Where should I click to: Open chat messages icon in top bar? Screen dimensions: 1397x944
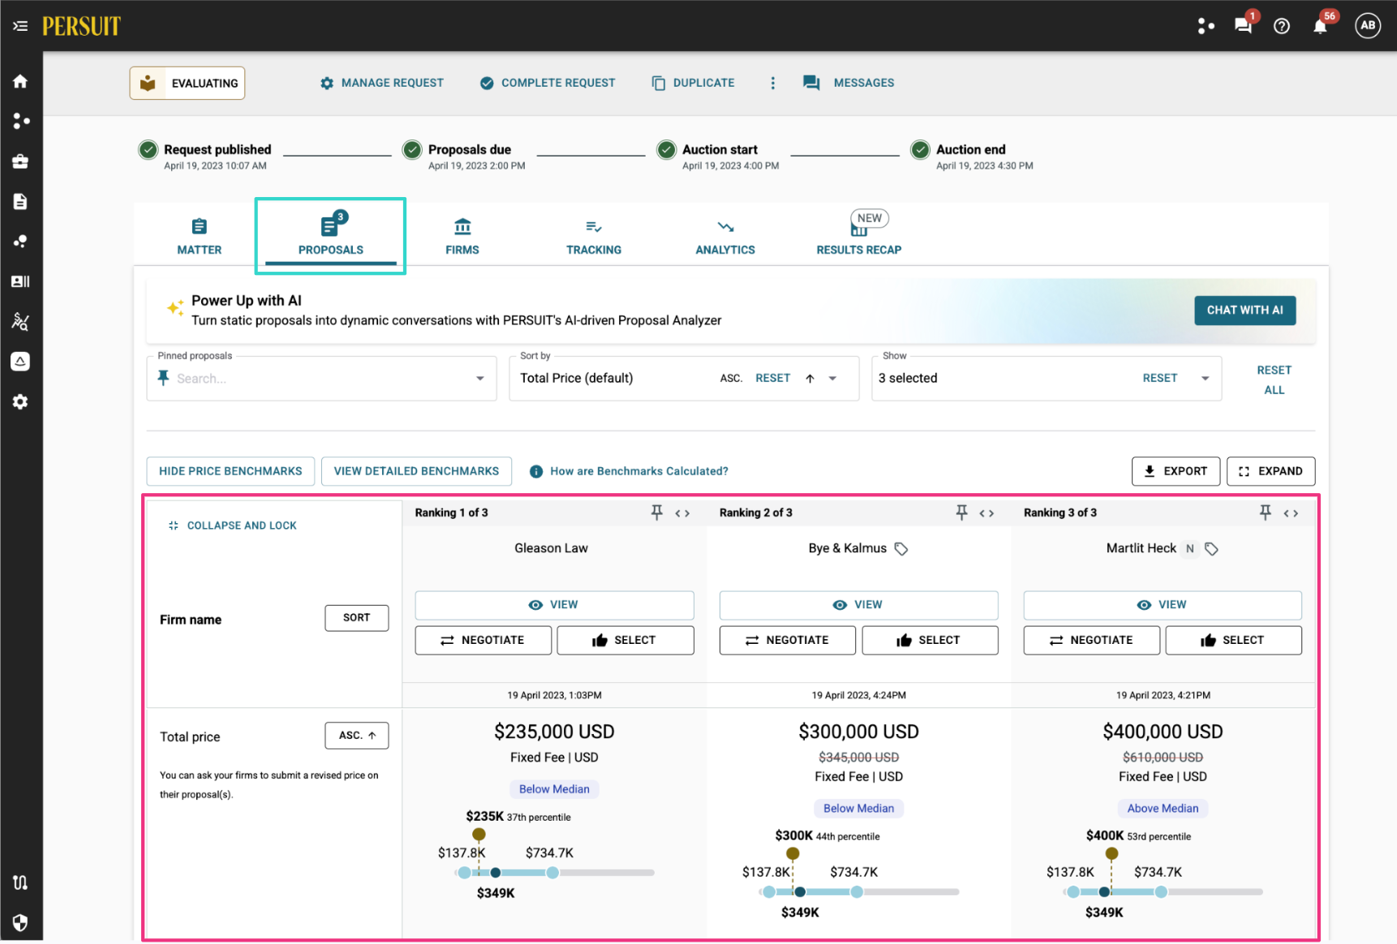tap(1243, 26)
